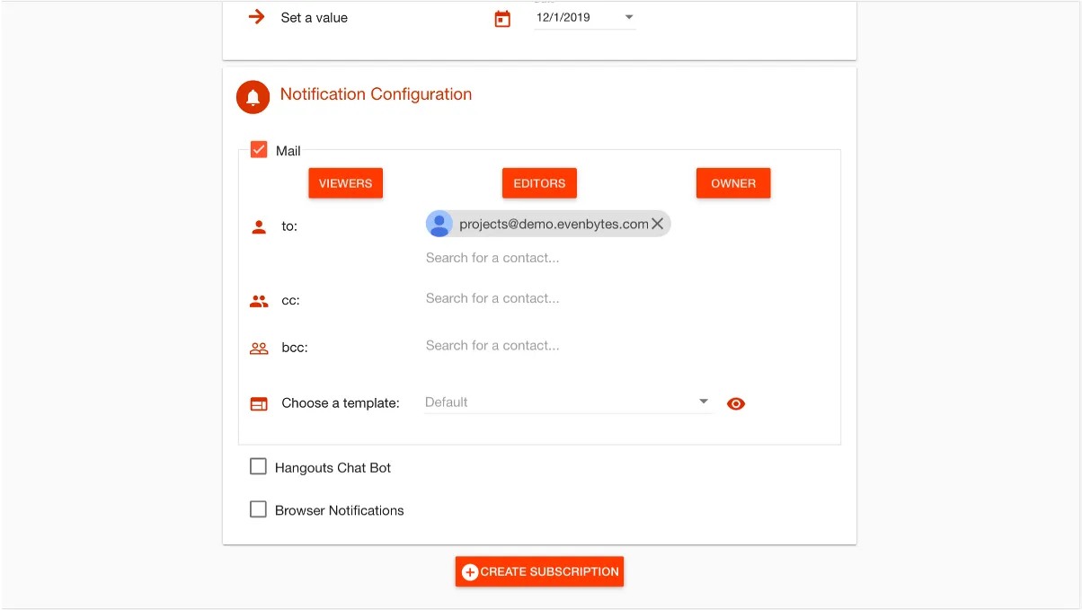The height and width of the screenshot is (610, 1082).
Task: Click the Hangouts Chat Bot label
Action: pyautogui.click(x=333, y=467)
